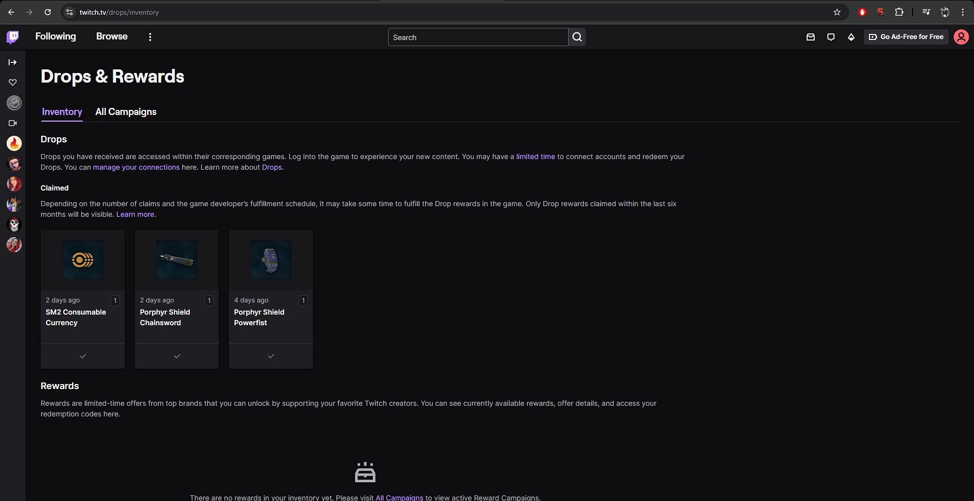This screenshot has height=501, width=974.
Task: Click Go Ad-Free for Free button
Action: 906,37
